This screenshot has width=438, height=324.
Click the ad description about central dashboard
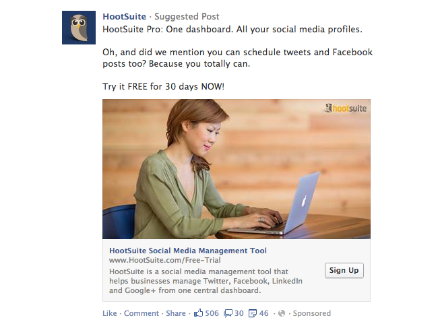(206, 281)
